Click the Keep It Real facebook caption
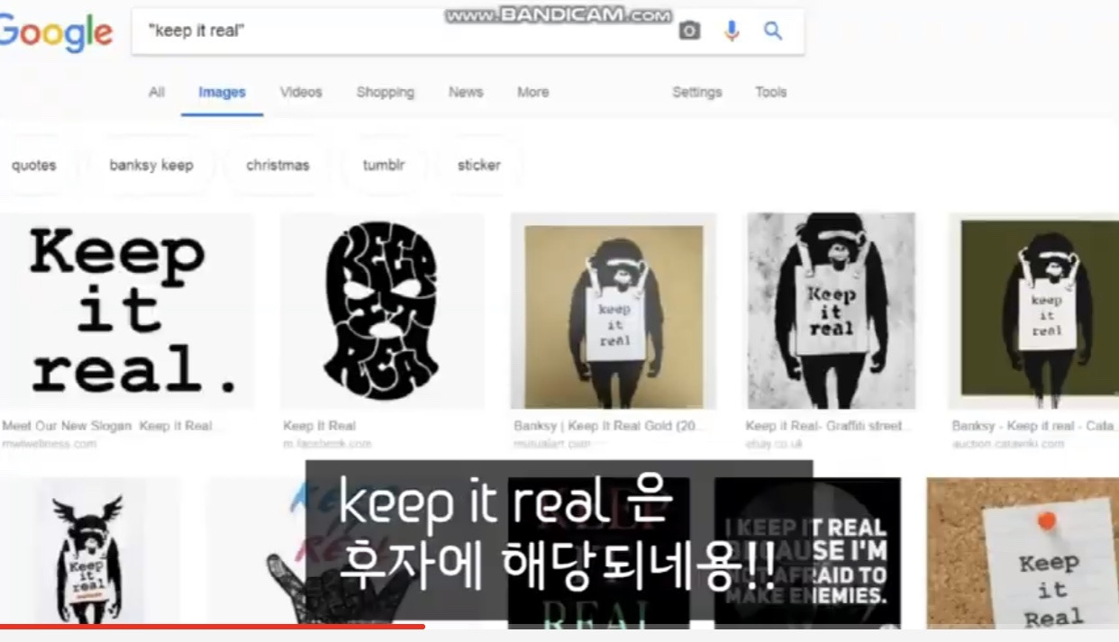1119x642 pixels. tap(319, 426)
